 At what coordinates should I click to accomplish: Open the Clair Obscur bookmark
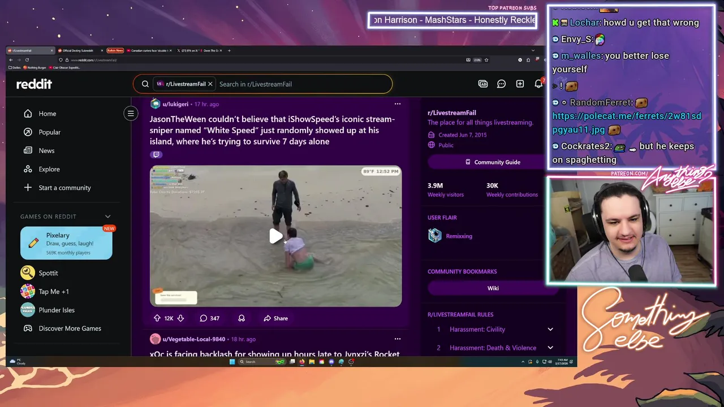click(65, 67)
